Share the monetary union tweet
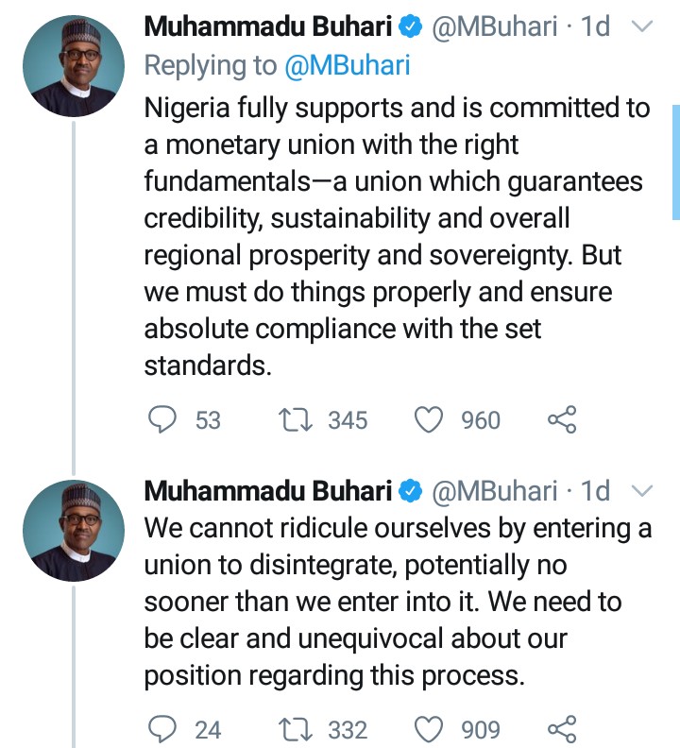 coord(562,419)
